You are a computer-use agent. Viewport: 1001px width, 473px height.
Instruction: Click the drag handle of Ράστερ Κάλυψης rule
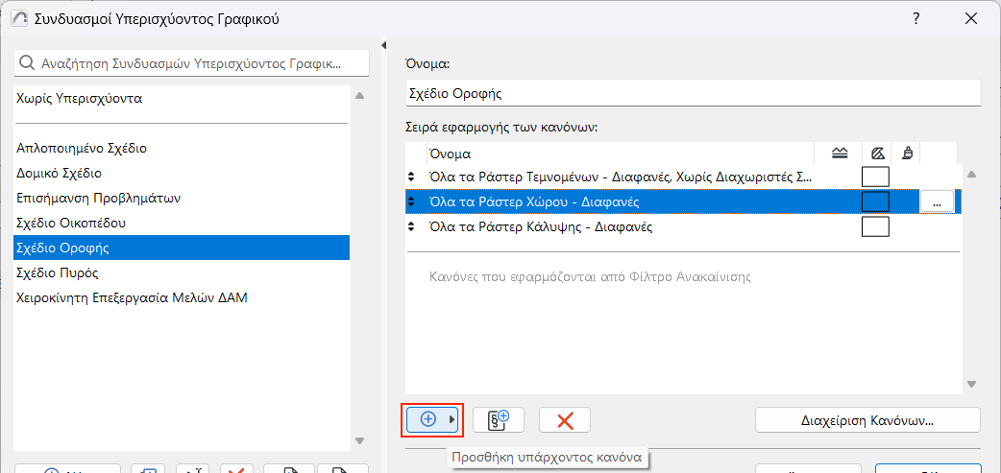(x=412, y=227)
